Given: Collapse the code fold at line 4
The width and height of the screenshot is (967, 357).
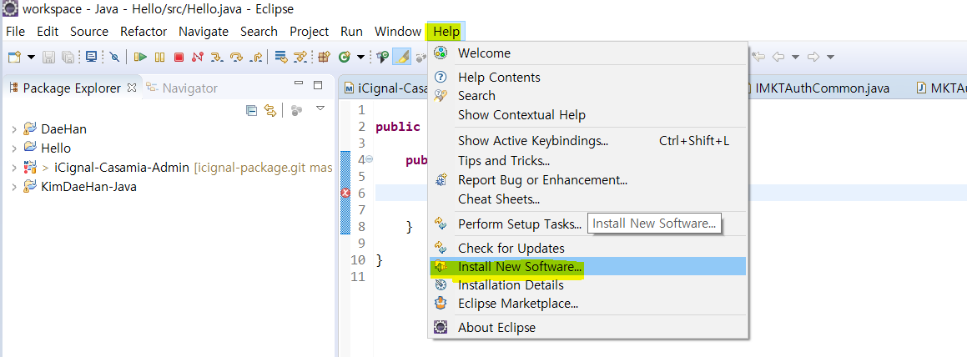Looking at the screenshot, I should (370, 159).
